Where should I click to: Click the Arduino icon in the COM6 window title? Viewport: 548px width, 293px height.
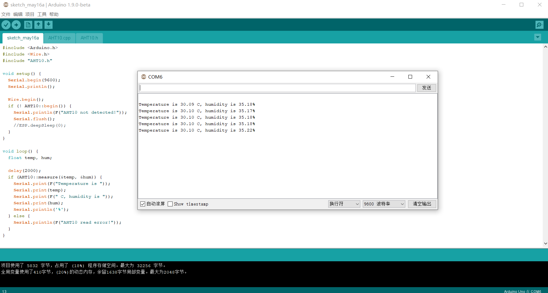(x=144, y=77)
